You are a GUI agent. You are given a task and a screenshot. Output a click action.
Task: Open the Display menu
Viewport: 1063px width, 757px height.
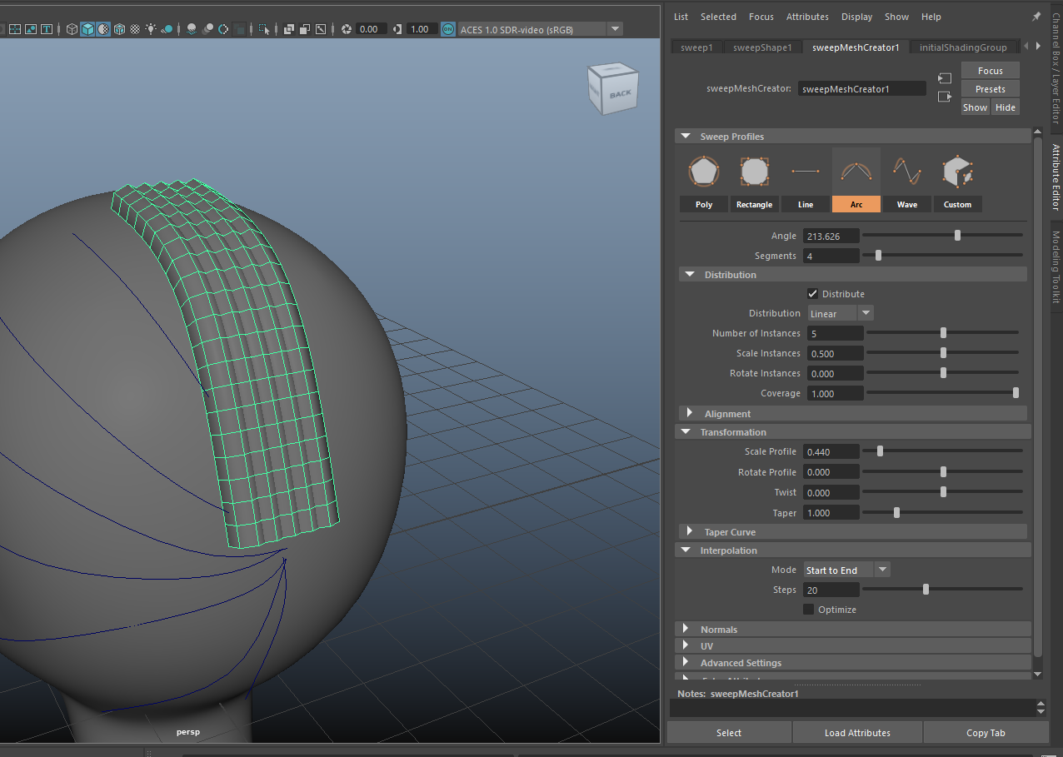click(x=856, y=17)
